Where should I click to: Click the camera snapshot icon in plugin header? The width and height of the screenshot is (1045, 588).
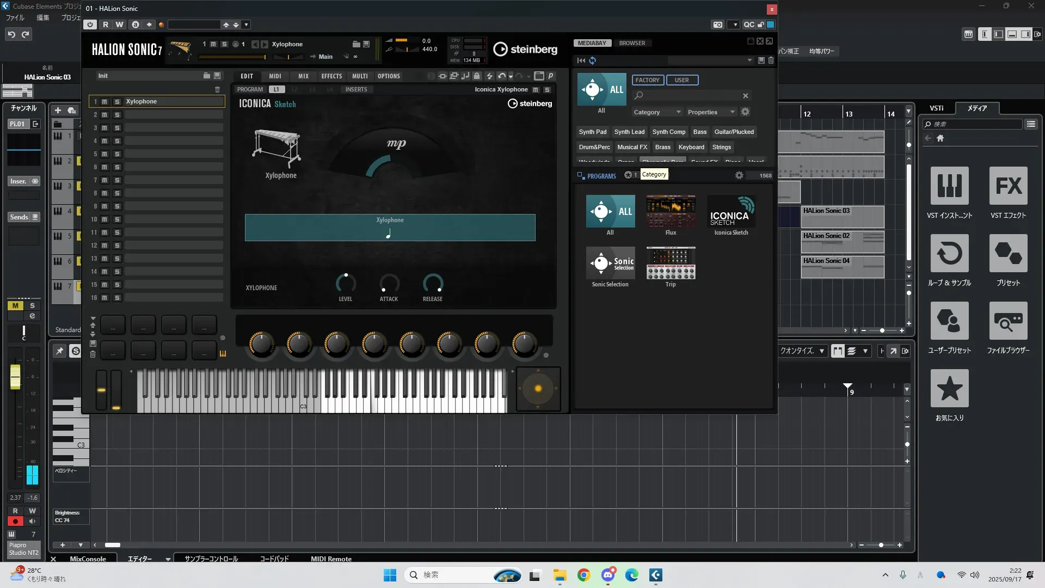point(718,24)
